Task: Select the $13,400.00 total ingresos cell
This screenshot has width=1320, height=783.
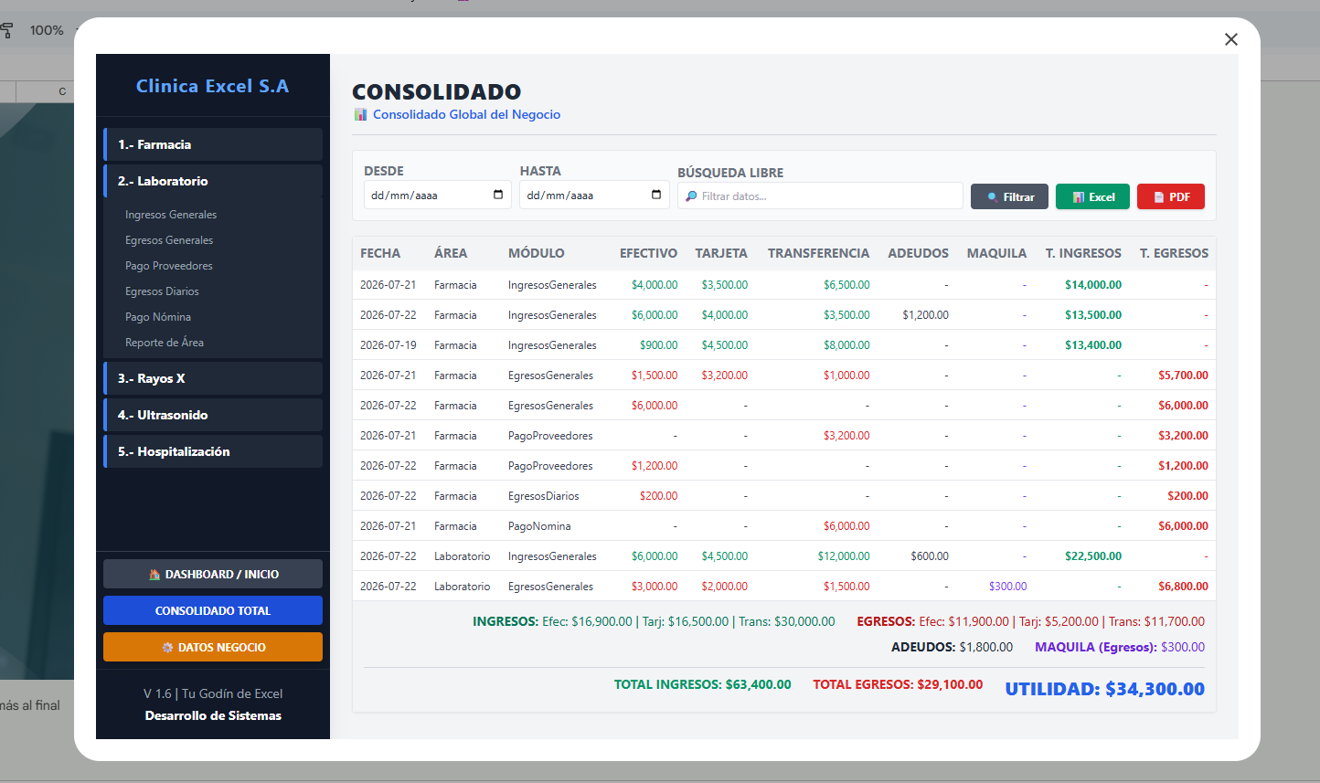Action: (x=1093, y=345)
